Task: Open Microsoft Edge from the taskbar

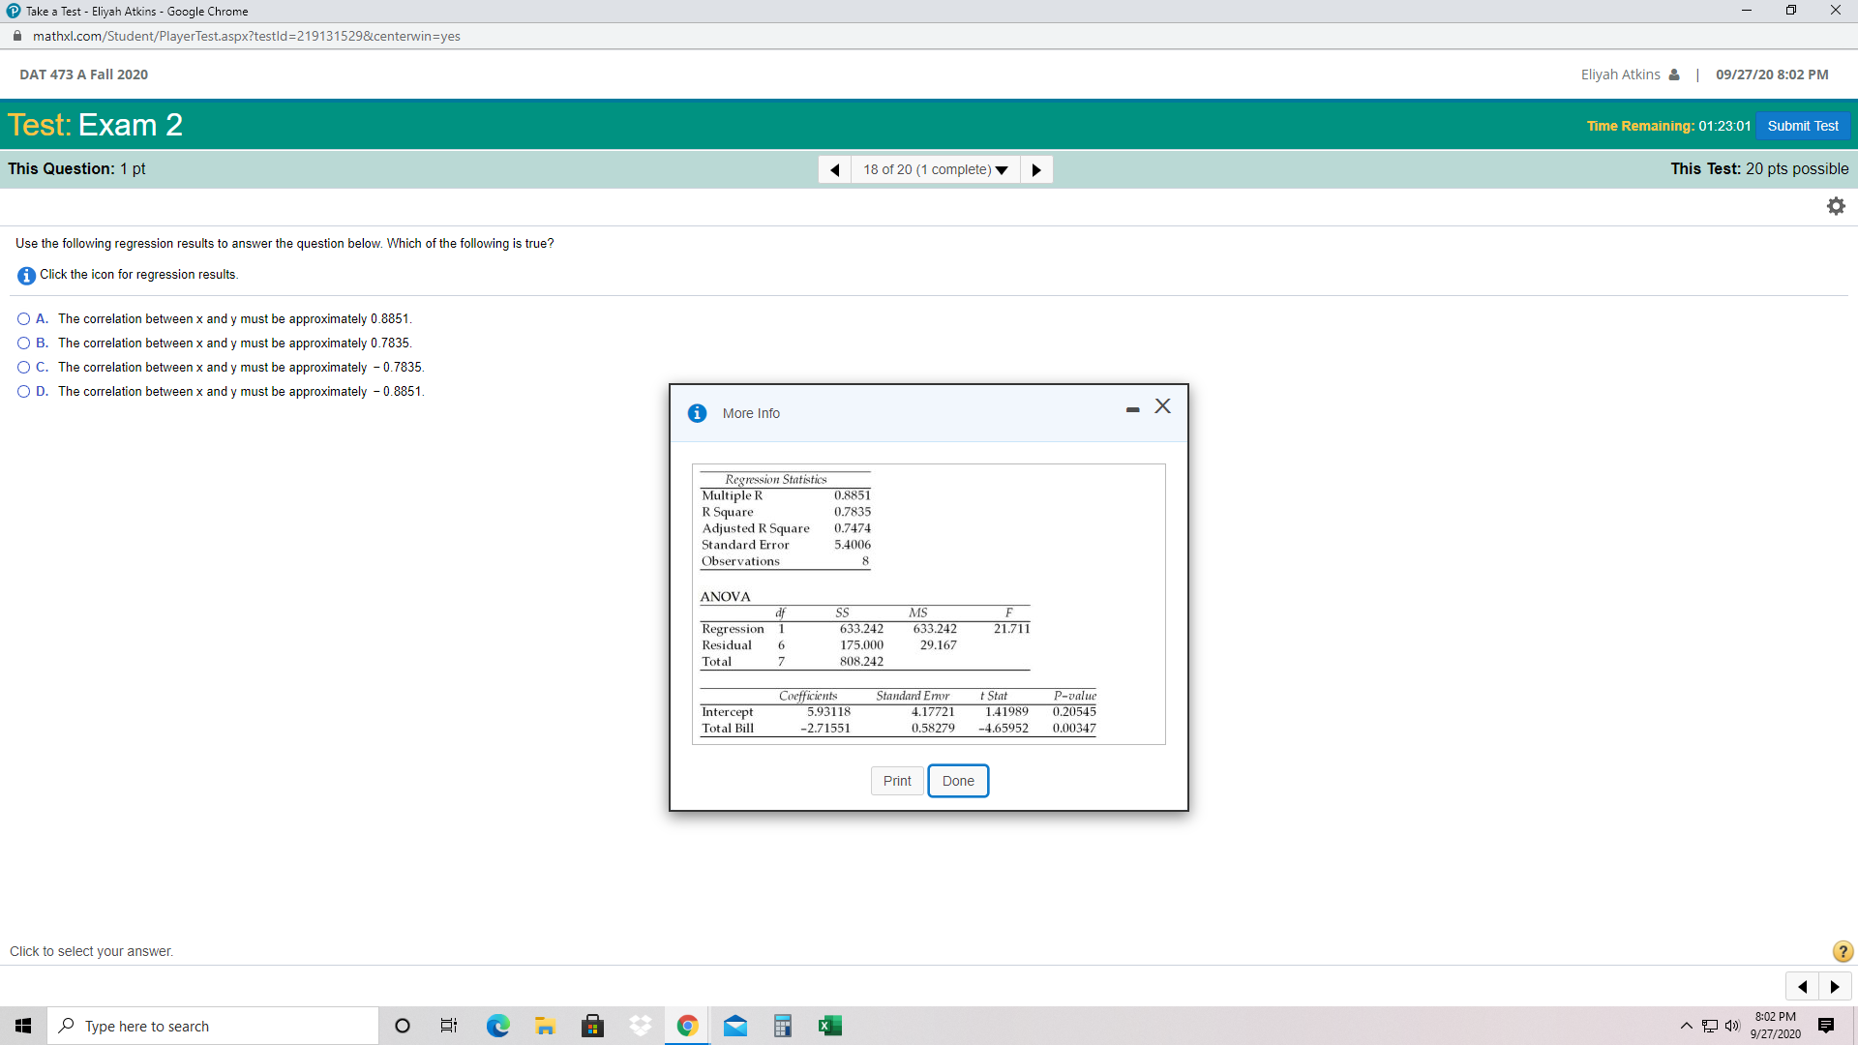Action: pos(497,1026)
